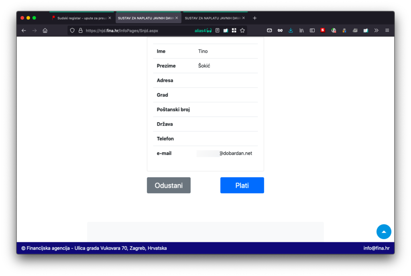Click the round scroll-to-top button

(x=384, y=232)
